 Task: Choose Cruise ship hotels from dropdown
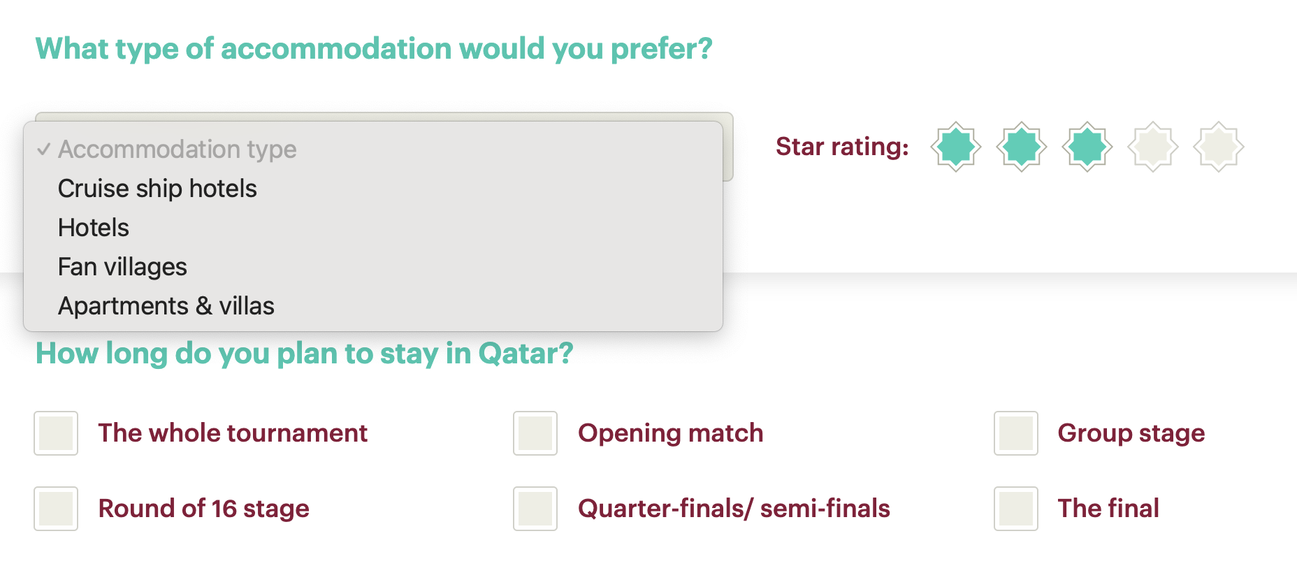coord(157,189)
